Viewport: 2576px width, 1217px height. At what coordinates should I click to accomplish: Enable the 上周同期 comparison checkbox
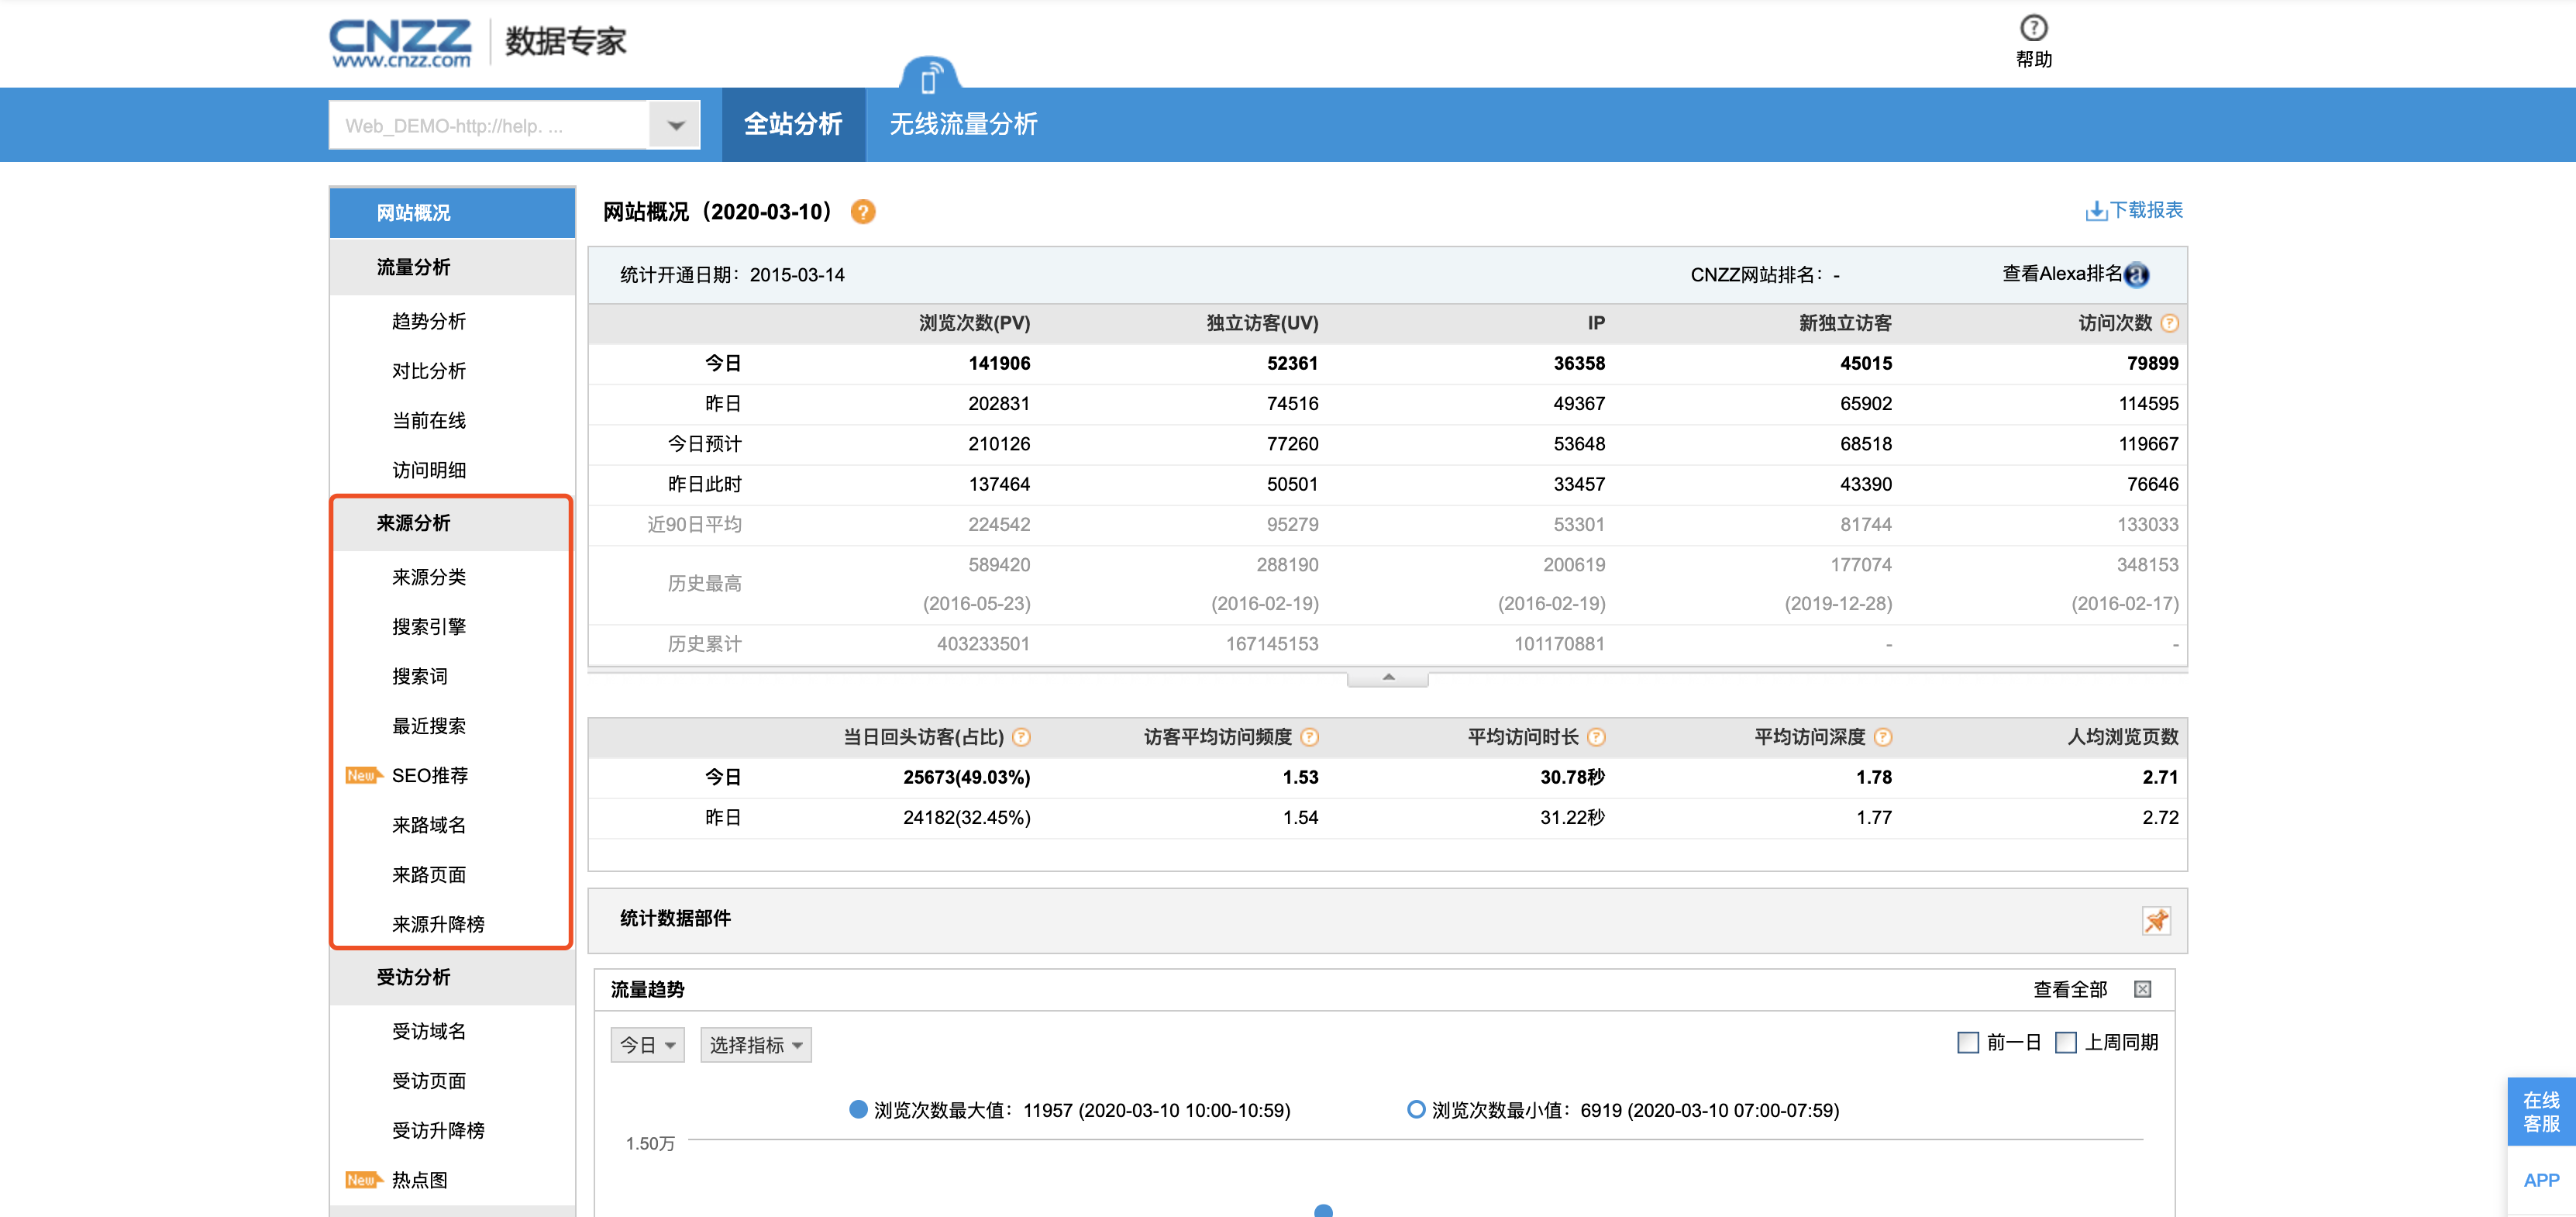pos(2065,1043)
